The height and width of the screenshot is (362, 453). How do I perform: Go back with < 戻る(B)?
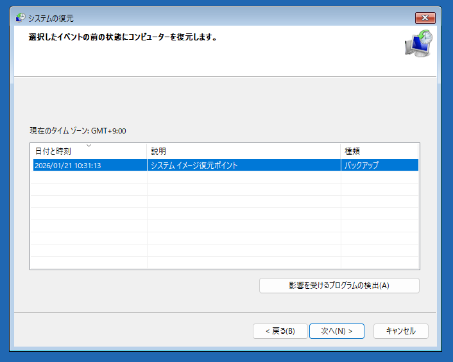click(280, 331)
